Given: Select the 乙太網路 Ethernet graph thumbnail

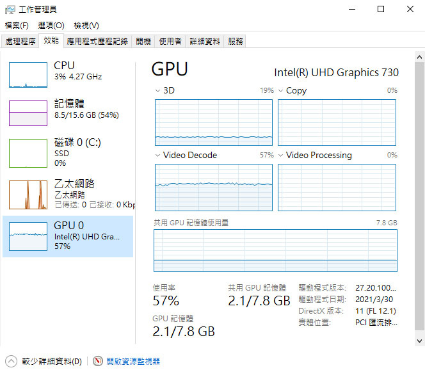Looking at the screenshot, I should pyautogui.click(x=28, y=195).
